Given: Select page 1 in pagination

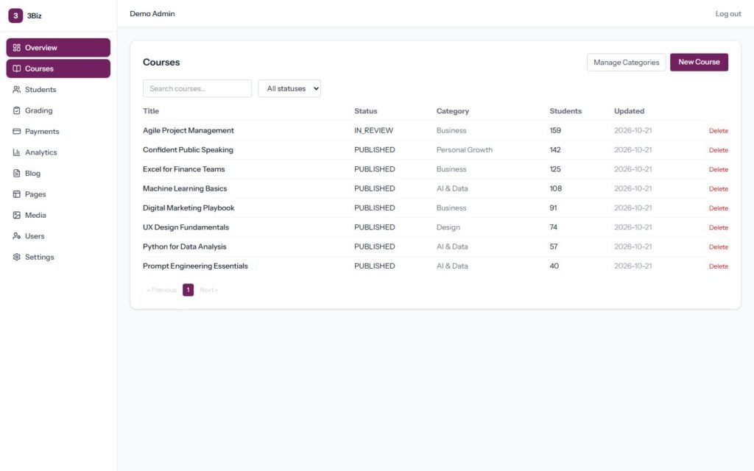Looking at the screenshot, I should pyautogui.click(x=188, y=290).
